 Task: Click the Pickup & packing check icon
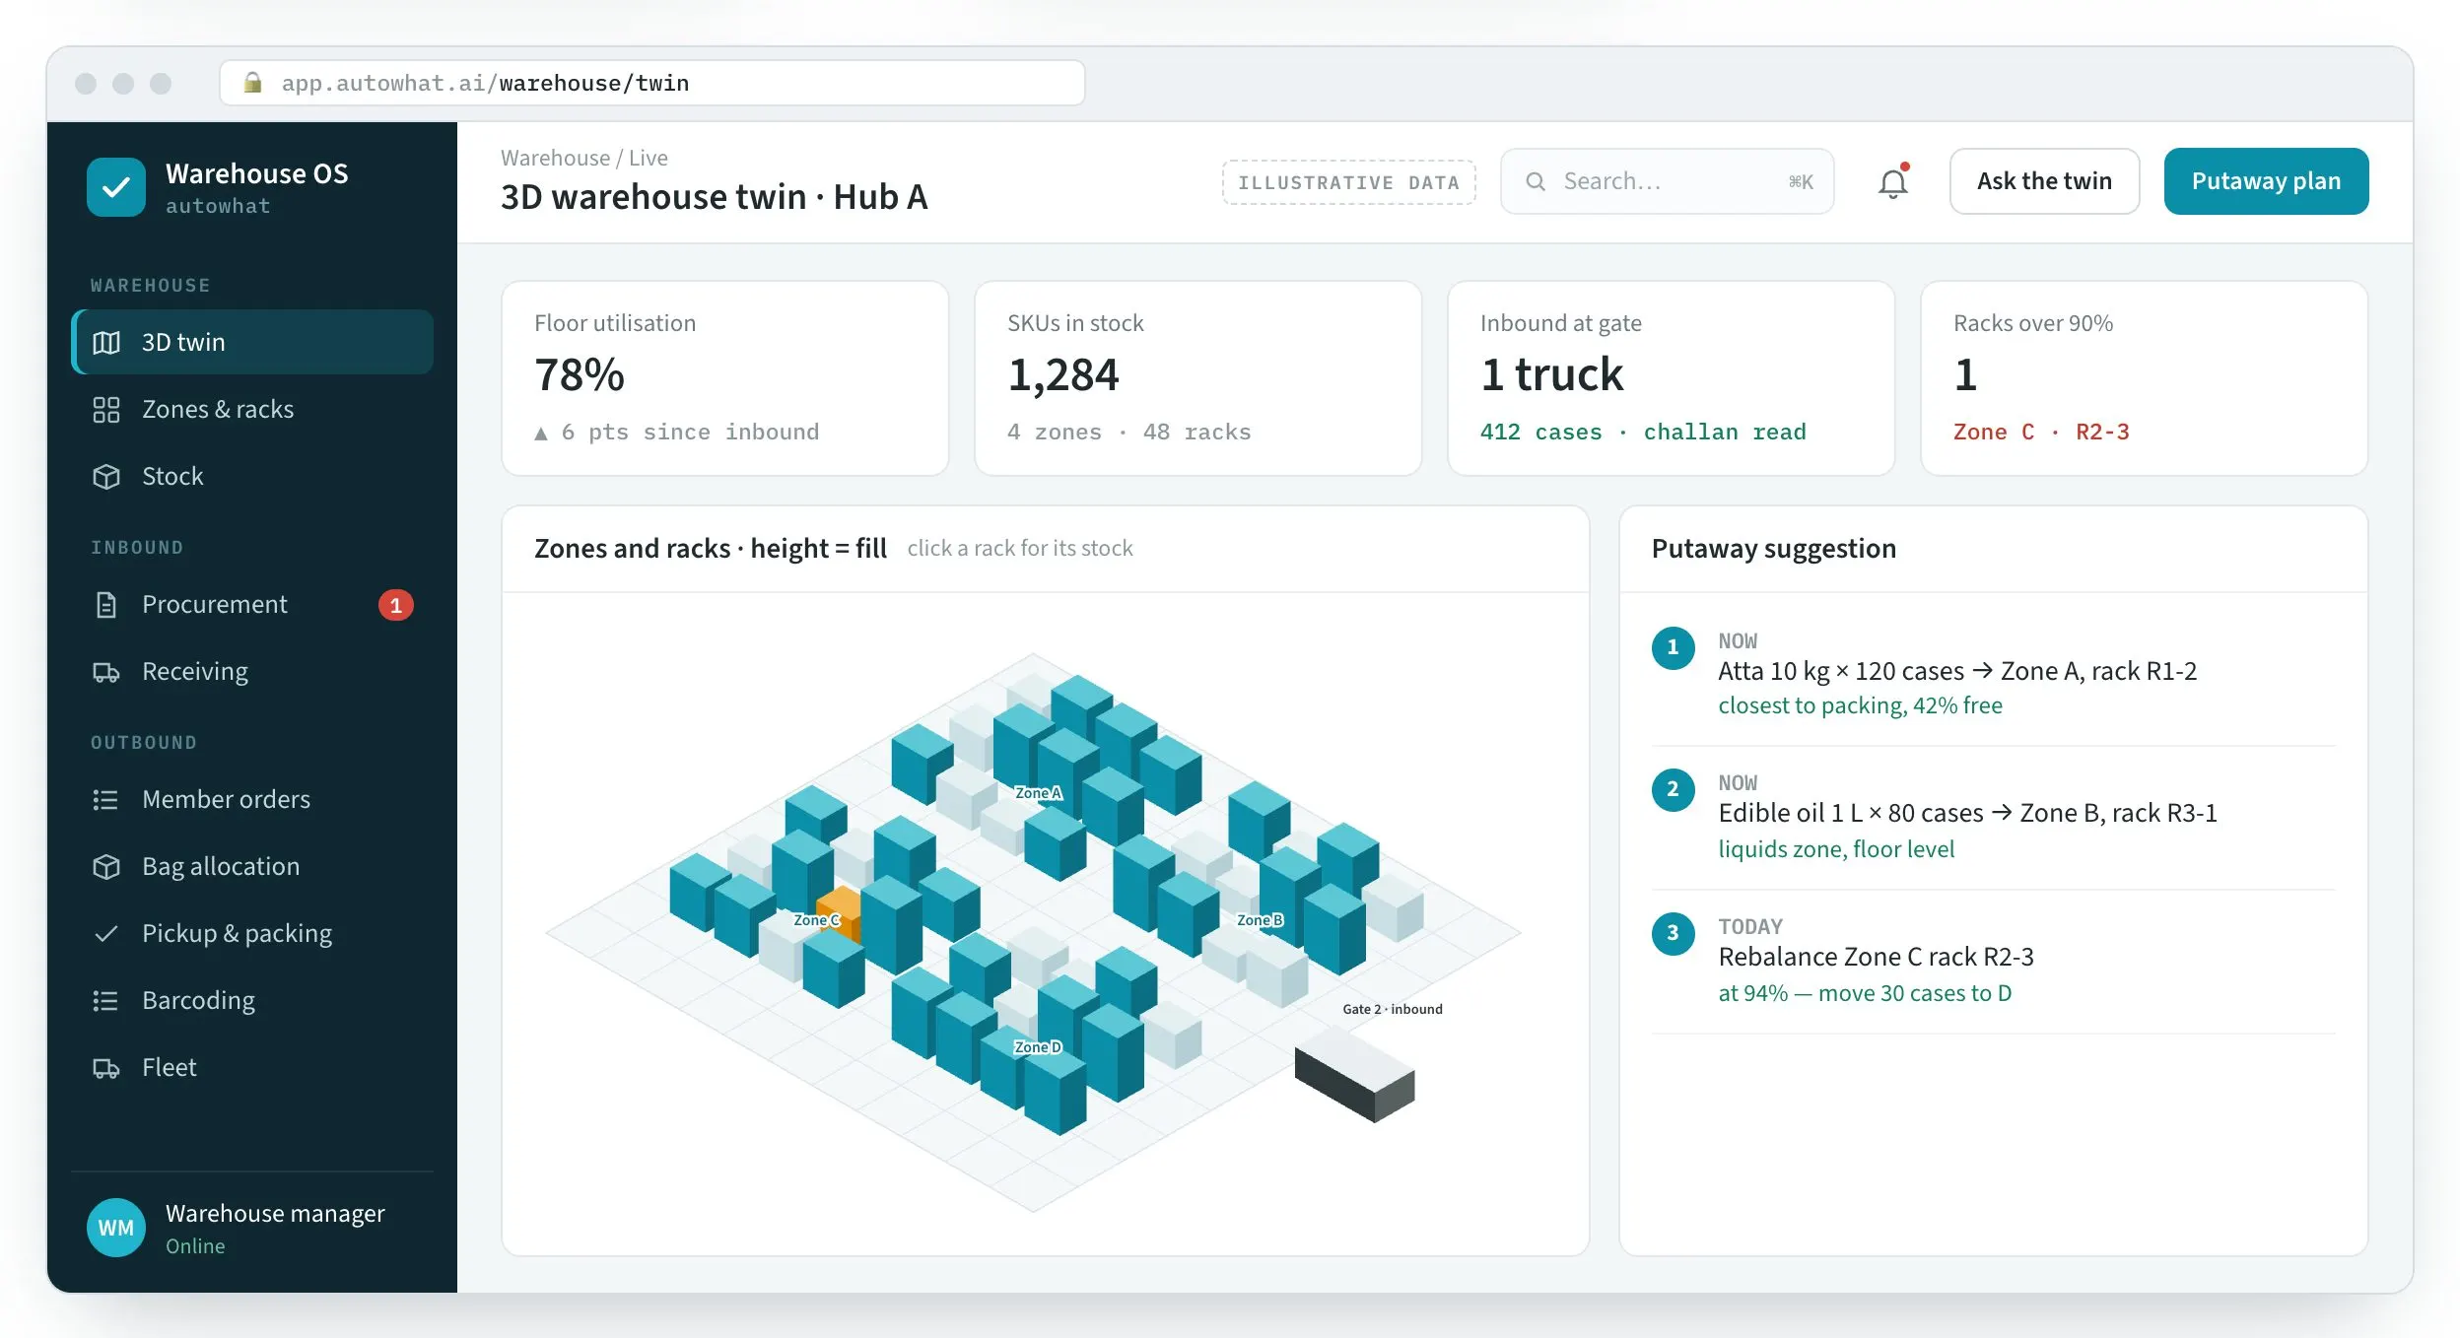[x=106, y=933]
